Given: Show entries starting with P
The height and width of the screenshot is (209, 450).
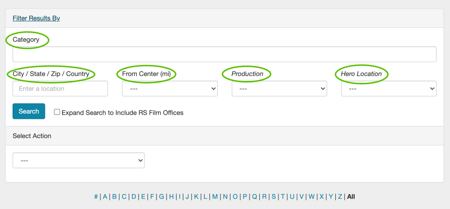Looking at the screenshot, I should [x=245, y=196].
